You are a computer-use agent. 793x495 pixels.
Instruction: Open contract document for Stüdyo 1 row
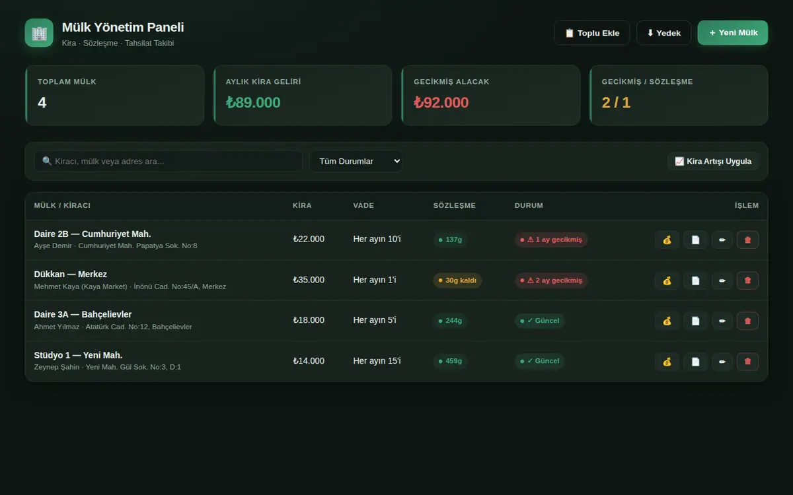(x=695, y=362)
